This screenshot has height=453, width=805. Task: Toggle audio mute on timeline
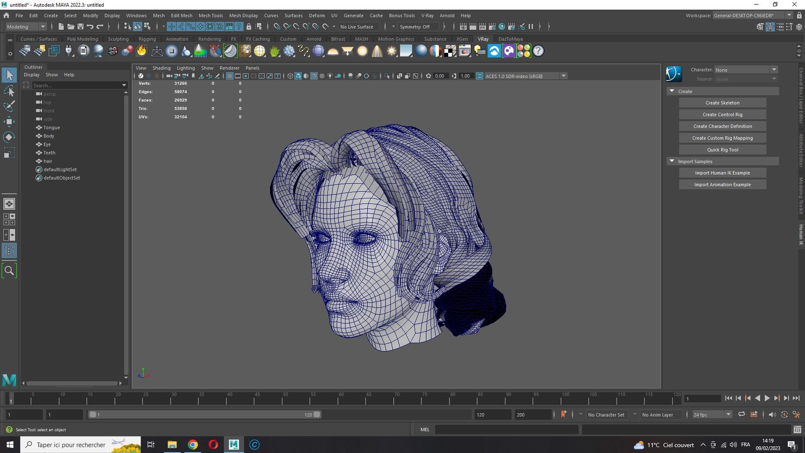point(772,414)
